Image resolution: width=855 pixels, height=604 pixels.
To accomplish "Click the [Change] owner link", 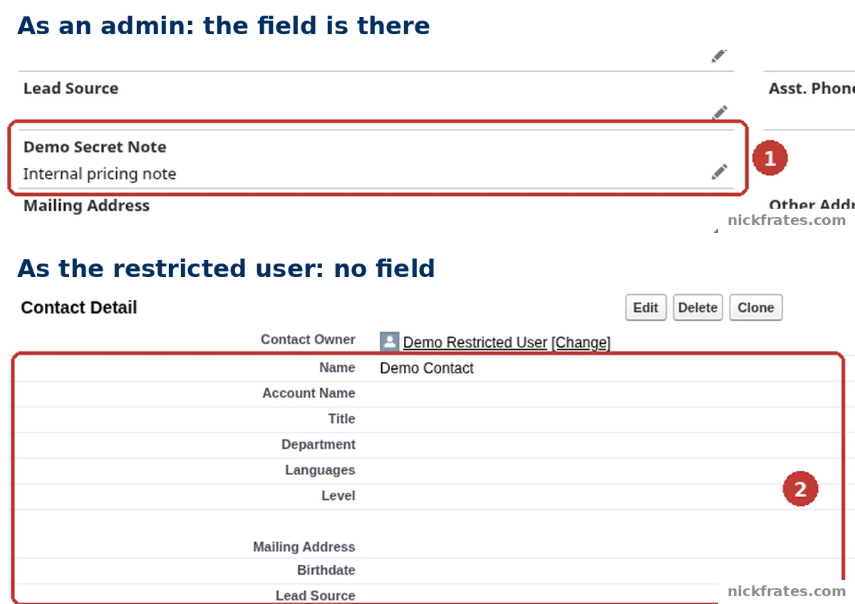I will point(581,343).
